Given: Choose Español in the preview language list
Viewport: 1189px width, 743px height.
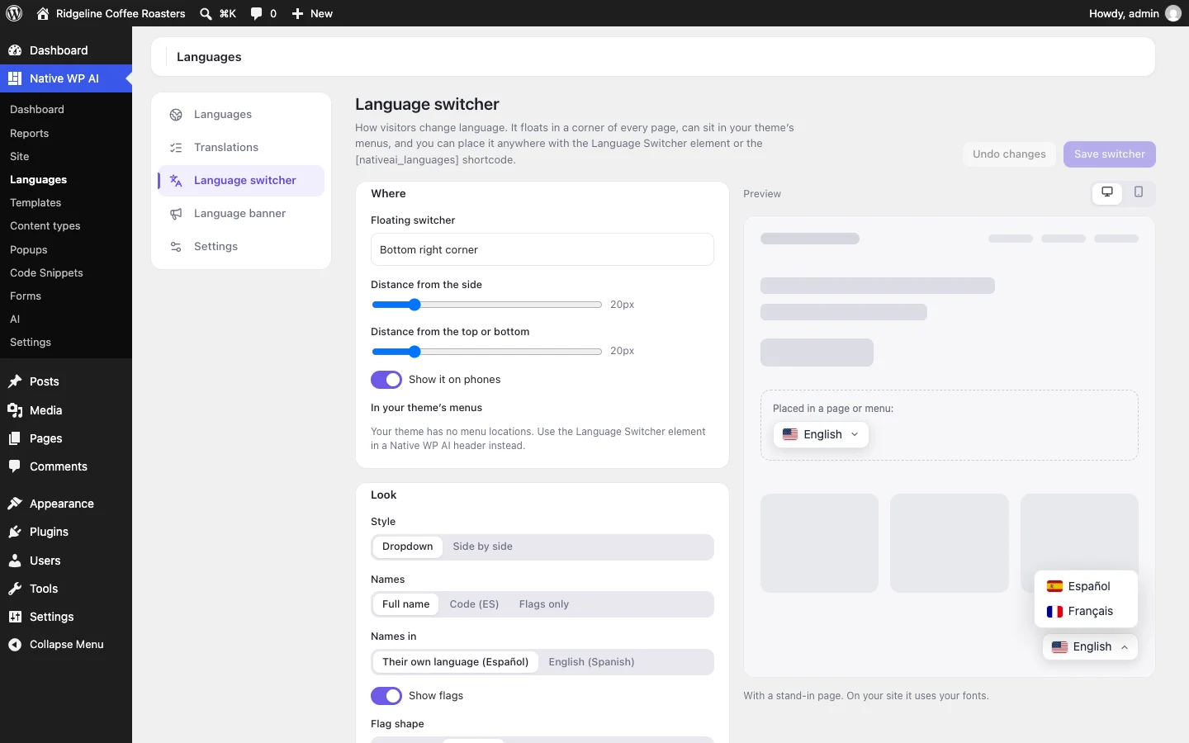Looking at the screenshot, I should (x=1086, y=586).
